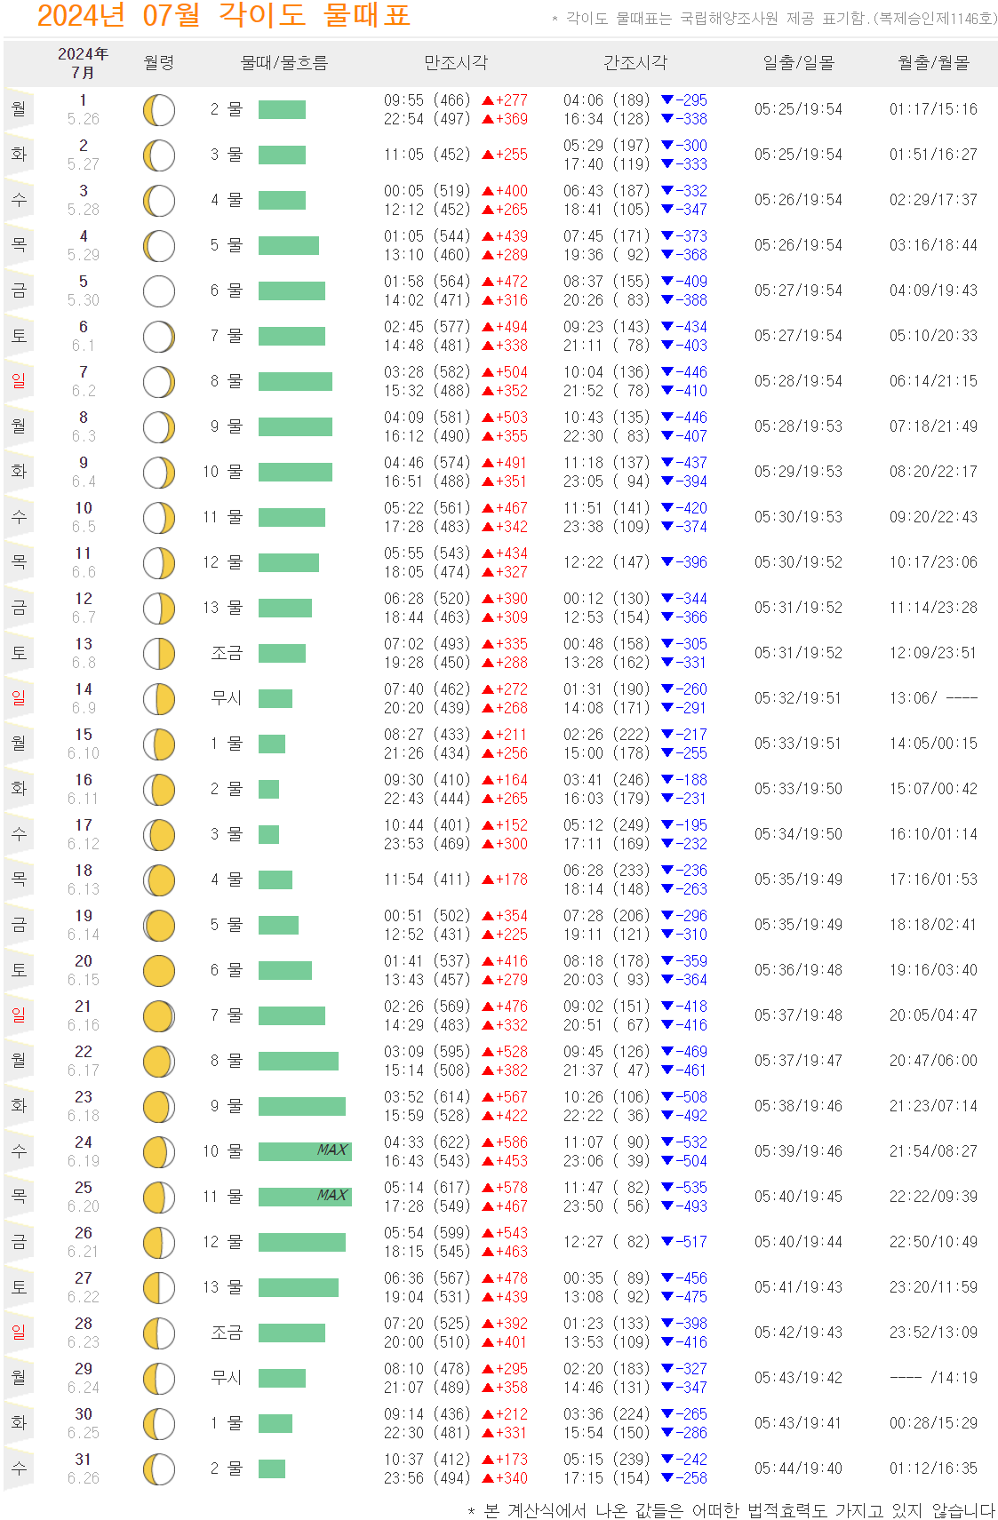This screenshot has width=998, height=1520.
Task: Click the moon phase icon for July 1
Action: 159,110
